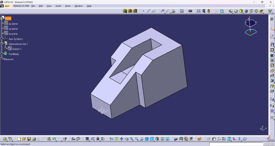
Task: Click the Pocket tool in right toolbar
Action: [272, 50]
